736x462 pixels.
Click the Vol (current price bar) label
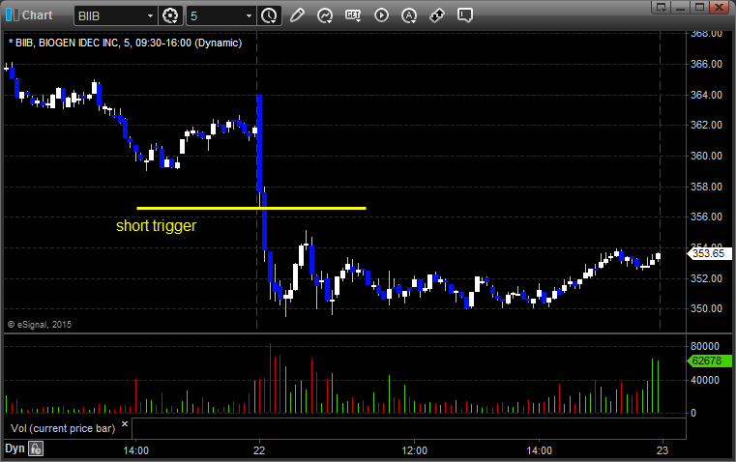point(63,428)
